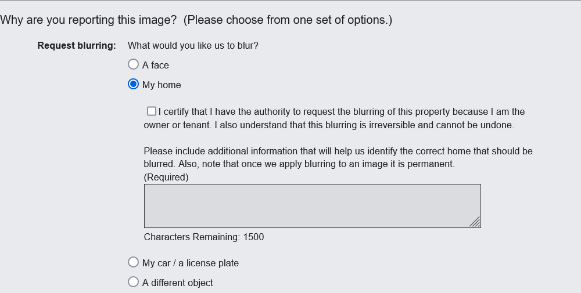
Task: Click the "(Please choose from one set of options.)" text
Action: 288,20
